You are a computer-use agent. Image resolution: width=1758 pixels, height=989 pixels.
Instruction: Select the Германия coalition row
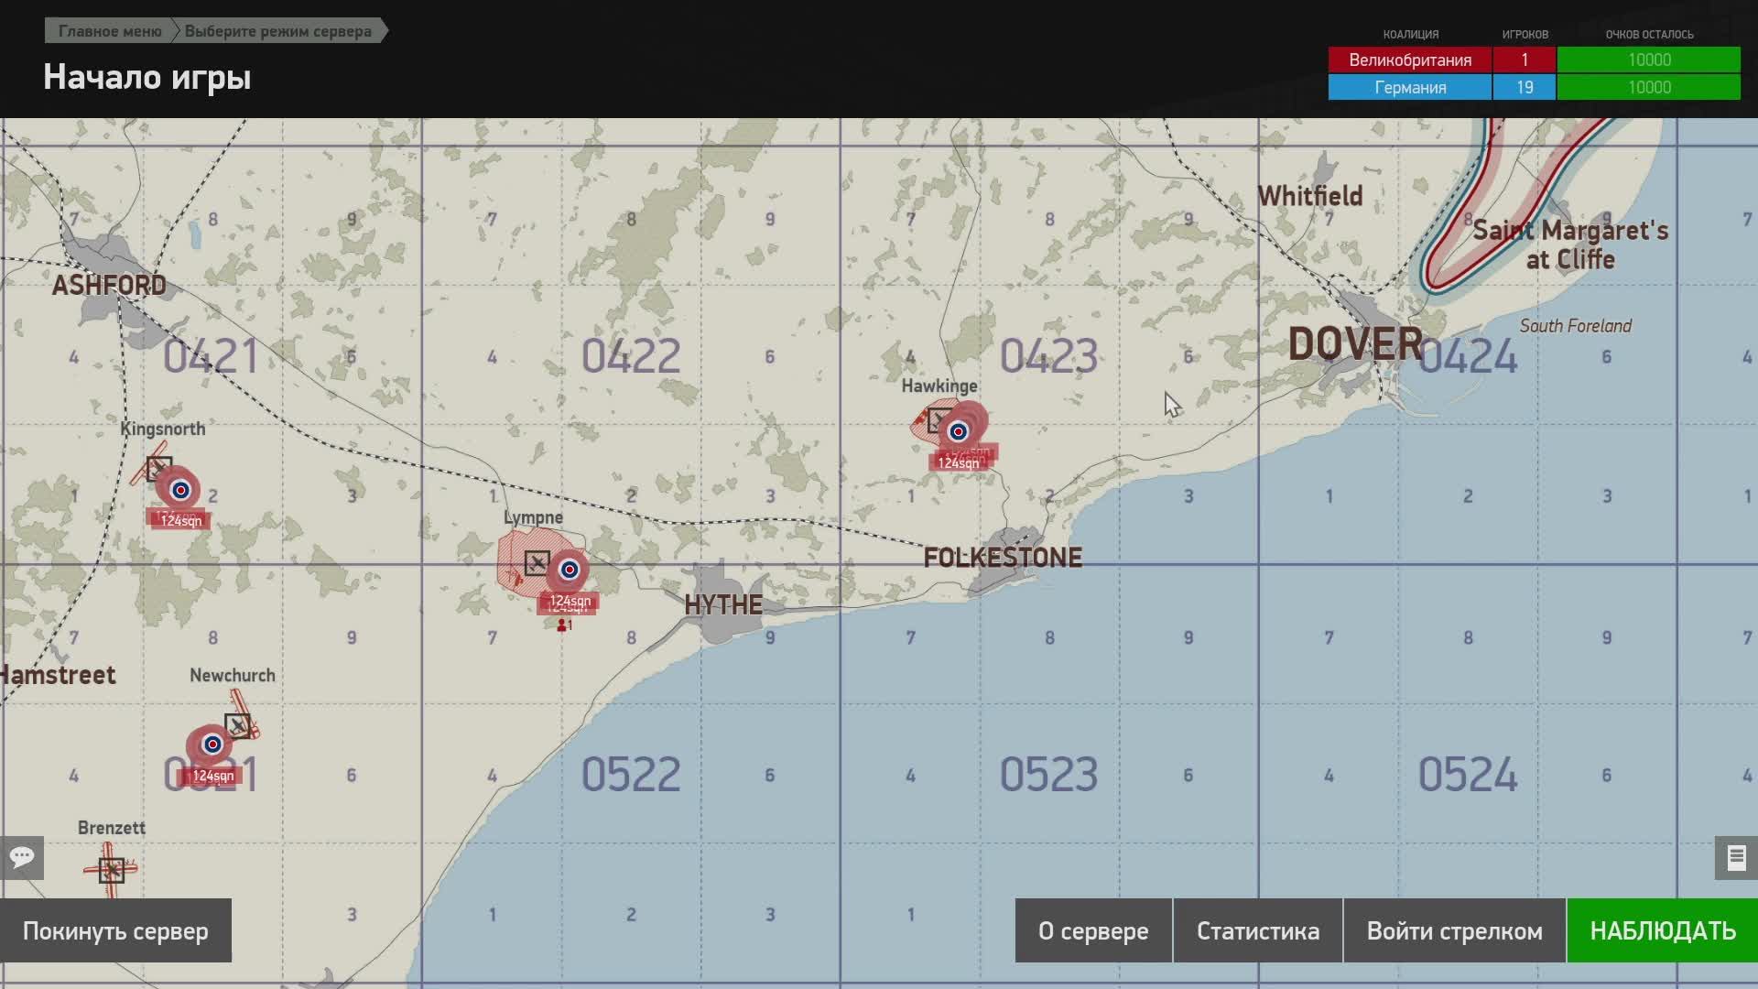coord(1409,88)
